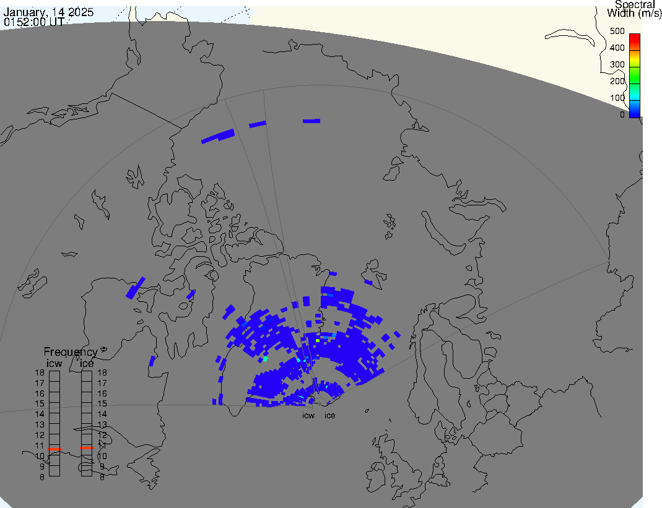Click the '0' color scale label

coord(622,114)
